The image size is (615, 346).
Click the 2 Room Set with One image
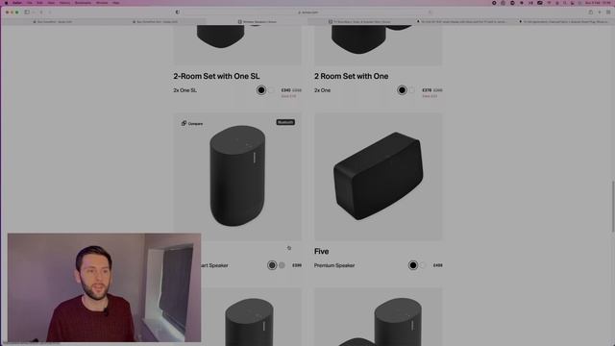coord(378,45)
